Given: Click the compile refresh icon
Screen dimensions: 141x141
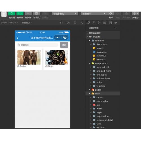Looking at the screenshot, I should coord(111,14).
